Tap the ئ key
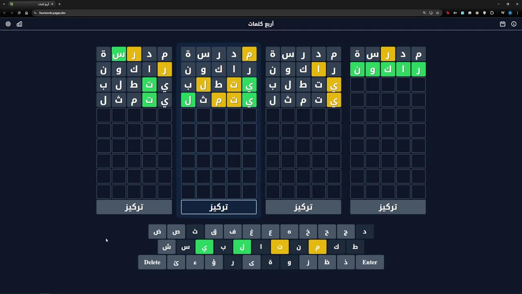This screenshot has height=294, width=522. [x=176, y=262]
